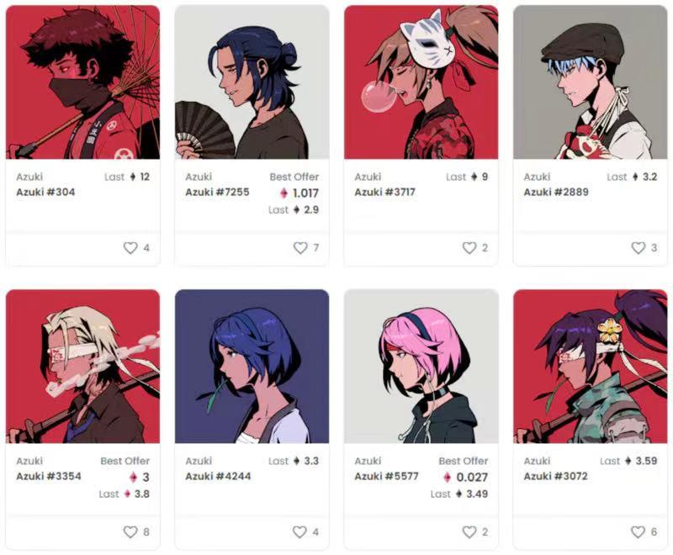Favorite Azuki #2889 via the heart icon
This screenshot has width=673, height=555.
[639, 247]
